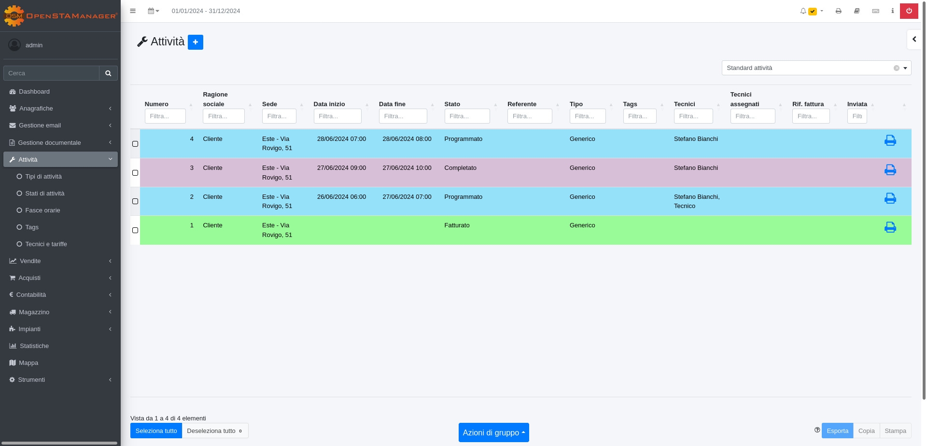Click the red power logout button
Screen dimensions: 927x446
[x=909, y=11]
